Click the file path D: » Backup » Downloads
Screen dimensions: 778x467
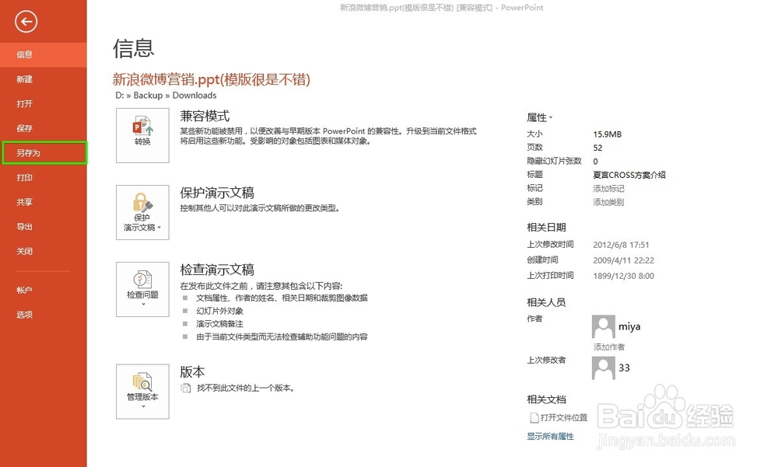pos(166,95)
